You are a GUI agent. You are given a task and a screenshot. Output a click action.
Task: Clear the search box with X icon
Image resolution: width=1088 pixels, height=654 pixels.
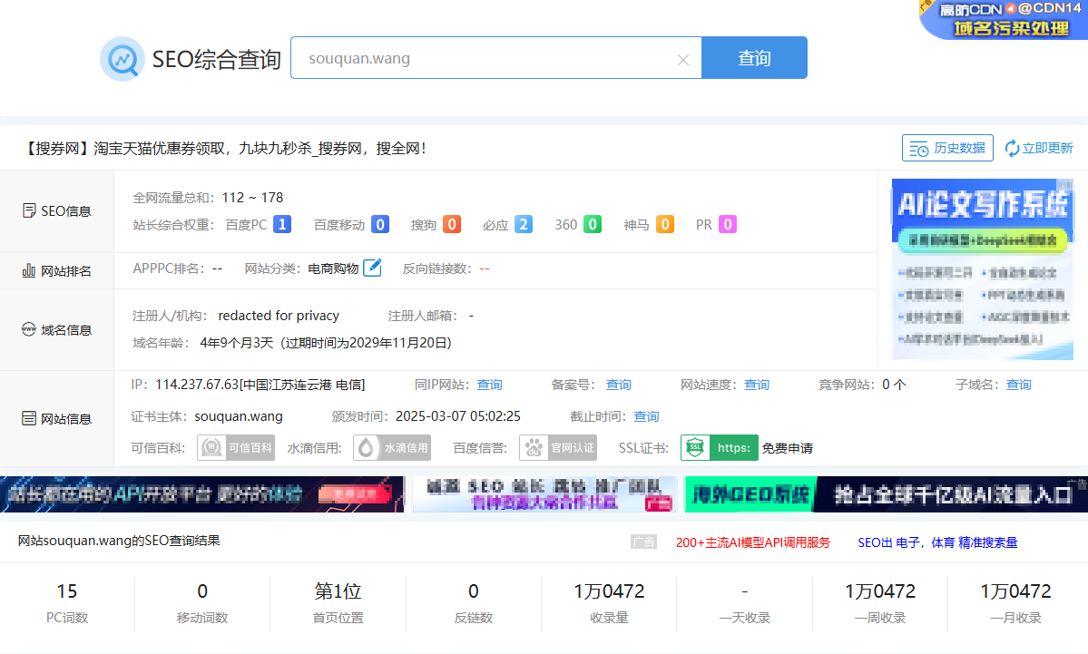[x=682, y=60]
